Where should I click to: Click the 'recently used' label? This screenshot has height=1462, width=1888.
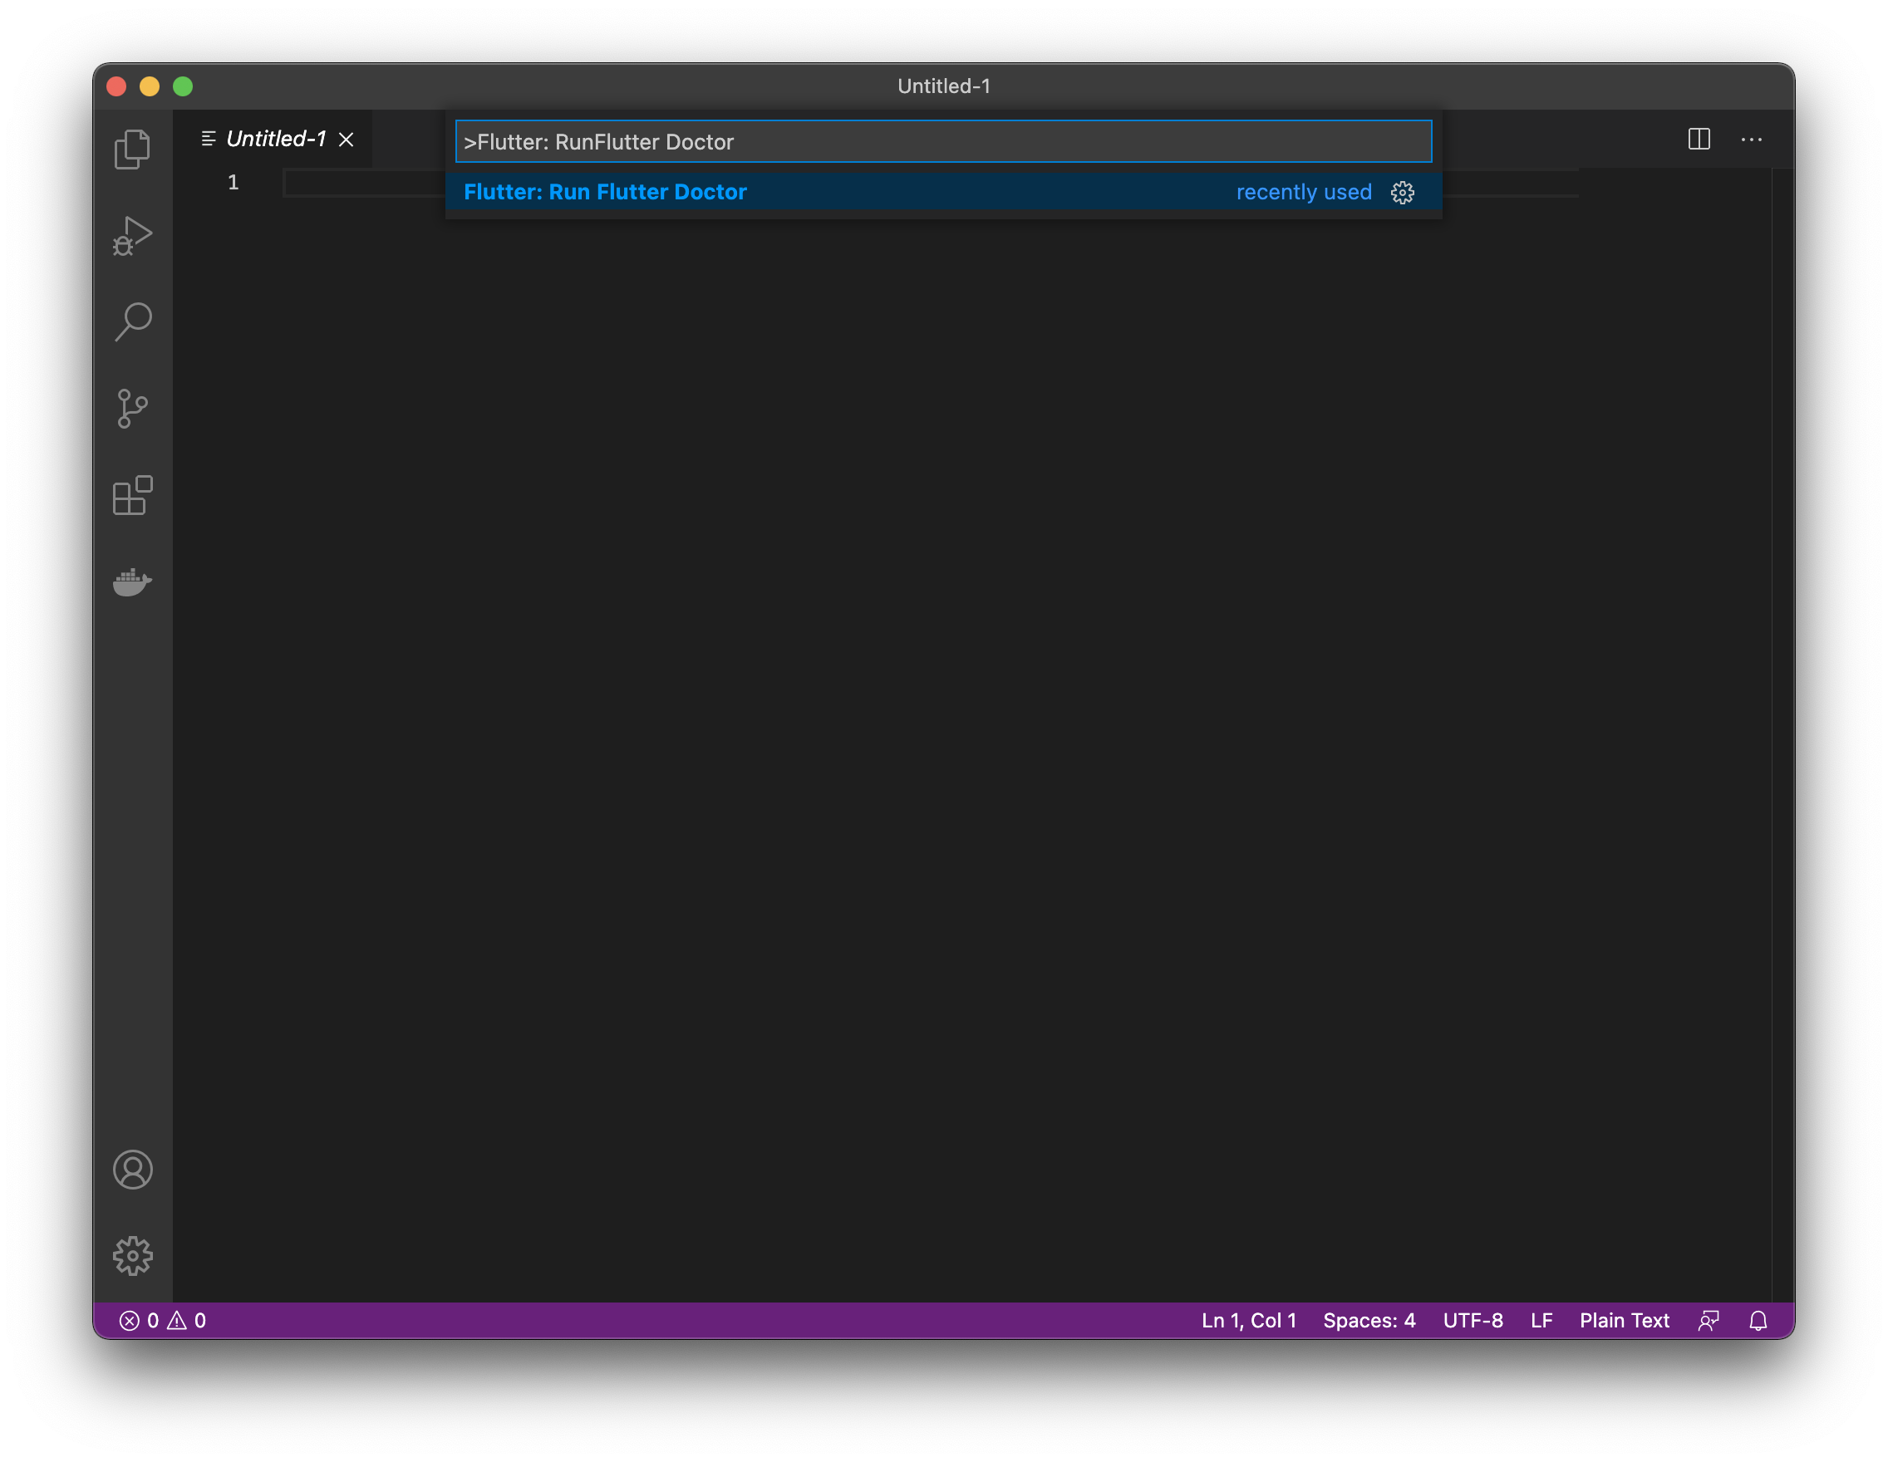(x=1304, y=192)
